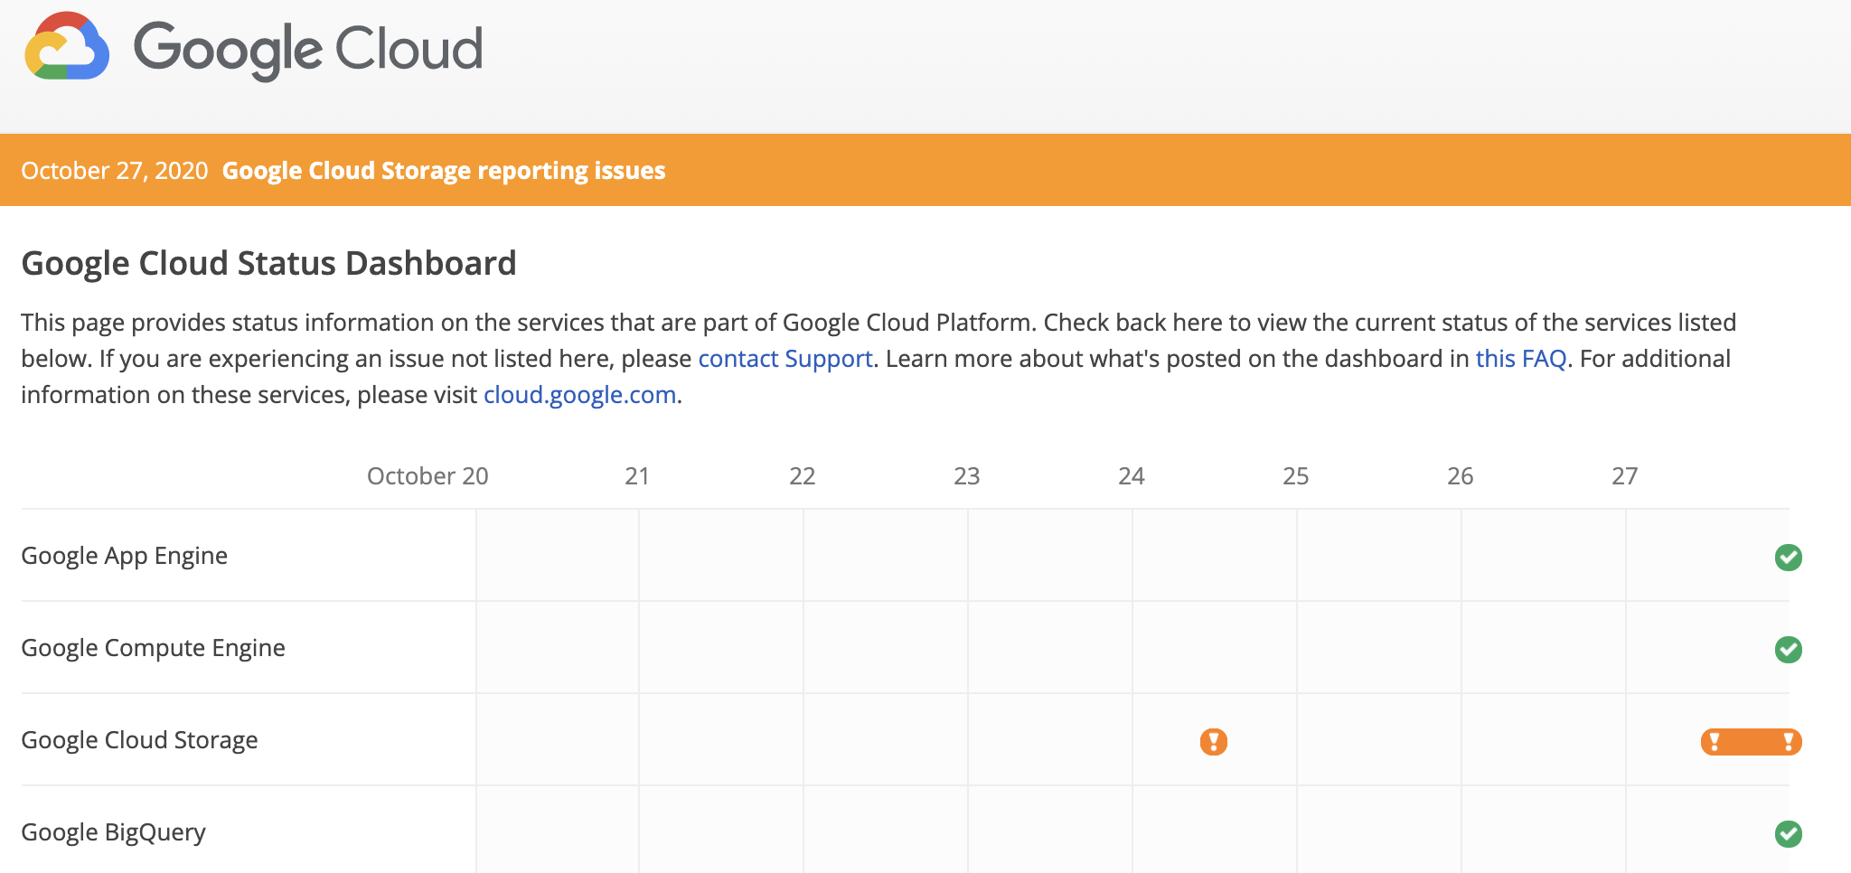Click the 'Google App Engine' row label

[x=125, y=556]
